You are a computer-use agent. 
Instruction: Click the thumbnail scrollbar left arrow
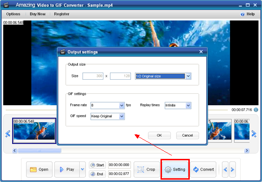[x=15, y=150]
